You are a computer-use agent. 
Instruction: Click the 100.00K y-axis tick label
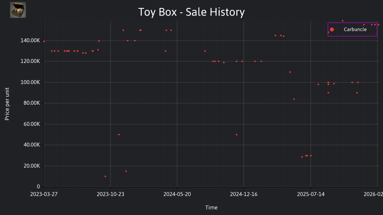[30, 82]
